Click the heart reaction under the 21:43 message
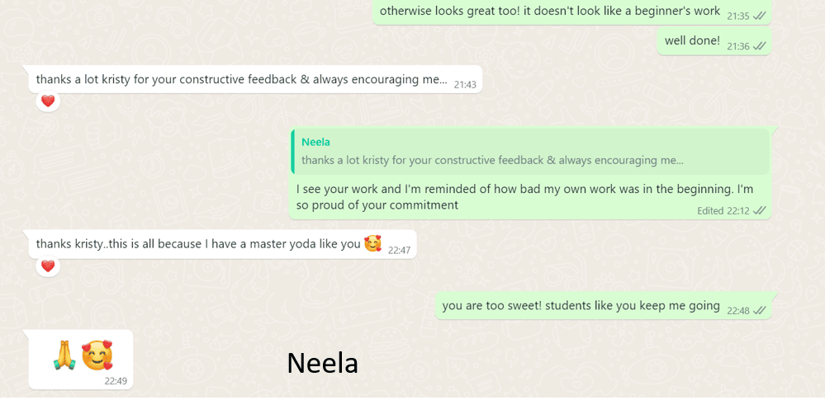Screen dimensions: 825x400 point(48,101)
